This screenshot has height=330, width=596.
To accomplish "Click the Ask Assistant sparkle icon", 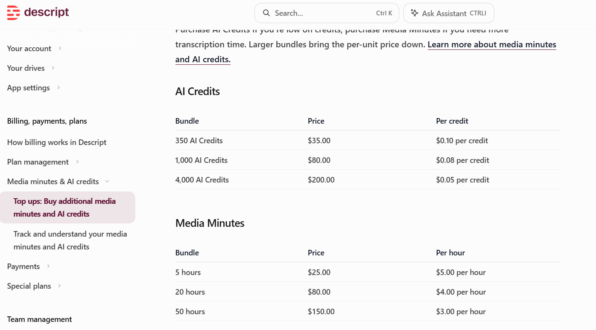I will coord(414,13).
